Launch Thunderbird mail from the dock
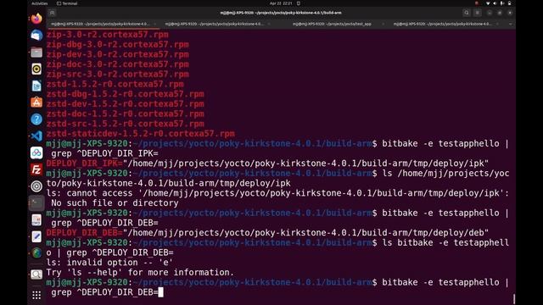543x305 pixels. (36, 36)
